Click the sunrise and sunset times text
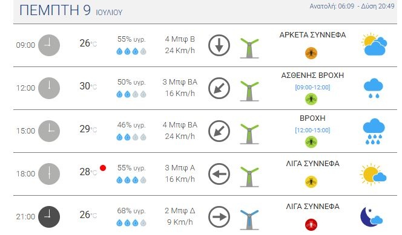Screen dimensions: 402x235 [x=352, y=6]
